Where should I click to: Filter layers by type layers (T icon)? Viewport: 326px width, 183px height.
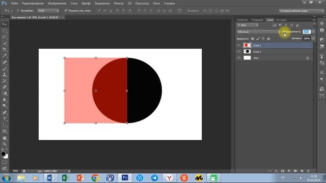tap(286, 25)
